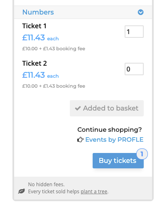Click the basket count badge showing 1
Image resolution: width=162 pixels, height=207 pixels.
point(142,154)
